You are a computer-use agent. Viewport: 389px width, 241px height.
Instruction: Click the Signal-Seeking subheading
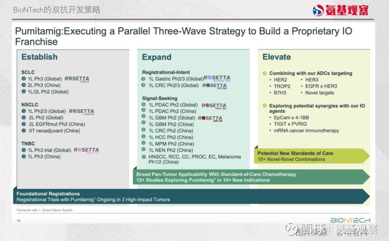click(160, 98)
